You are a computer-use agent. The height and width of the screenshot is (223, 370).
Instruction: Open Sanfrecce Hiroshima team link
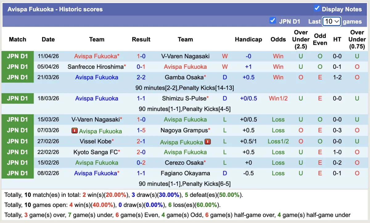pos(96,67)
